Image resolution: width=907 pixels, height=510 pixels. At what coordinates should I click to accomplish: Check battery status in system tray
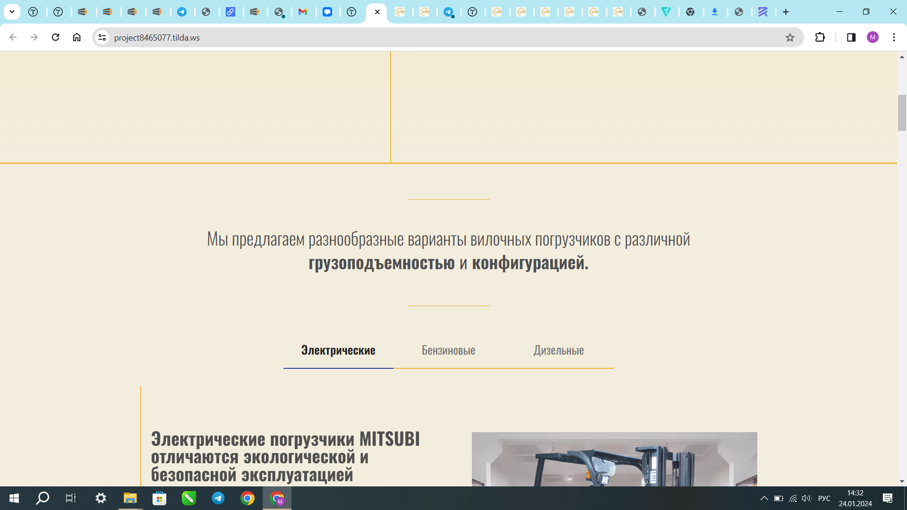[778, 499]
